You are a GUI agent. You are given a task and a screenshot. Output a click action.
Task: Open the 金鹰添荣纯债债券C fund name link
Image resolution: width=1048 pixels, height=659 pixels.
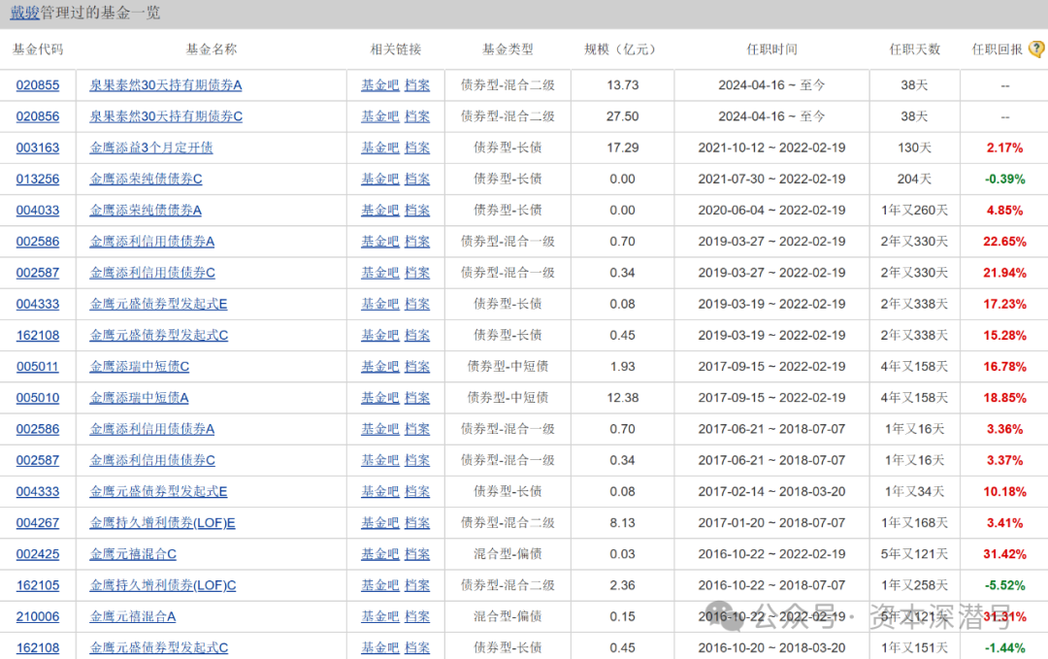pyautogui.click(x=146, y=180)
